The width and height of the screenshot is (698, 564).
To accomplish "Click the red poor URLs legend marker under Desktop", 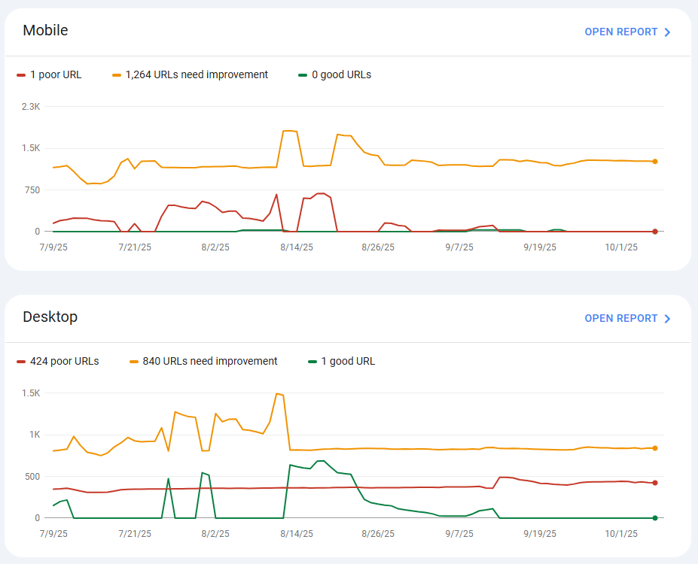I will pos(23,361).
